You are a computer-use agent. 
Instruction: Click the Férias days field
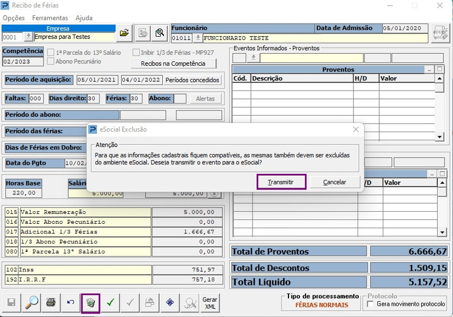136,98
